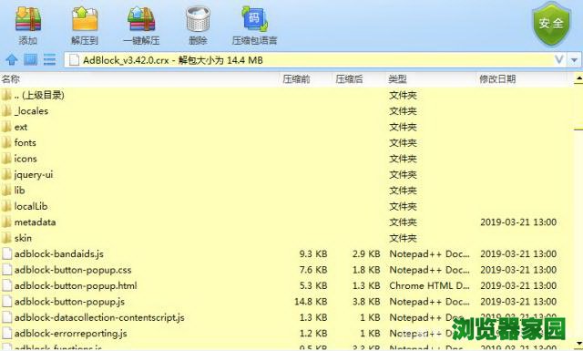Screen dimensions: 583x351
Task: Run one-click extract (一键解压)
Action: [141, 19]
